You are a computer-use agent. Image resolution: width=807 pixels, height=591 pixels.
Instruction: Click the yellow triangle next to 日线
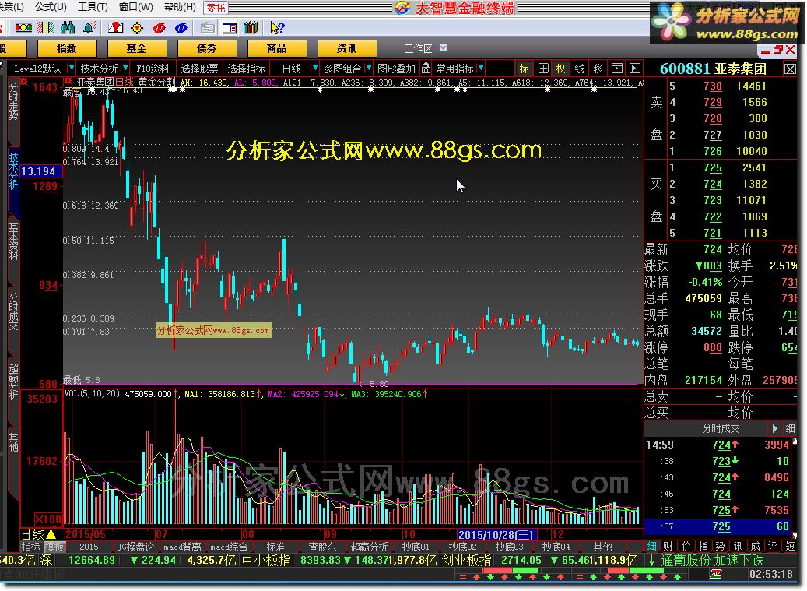[51, 534]
